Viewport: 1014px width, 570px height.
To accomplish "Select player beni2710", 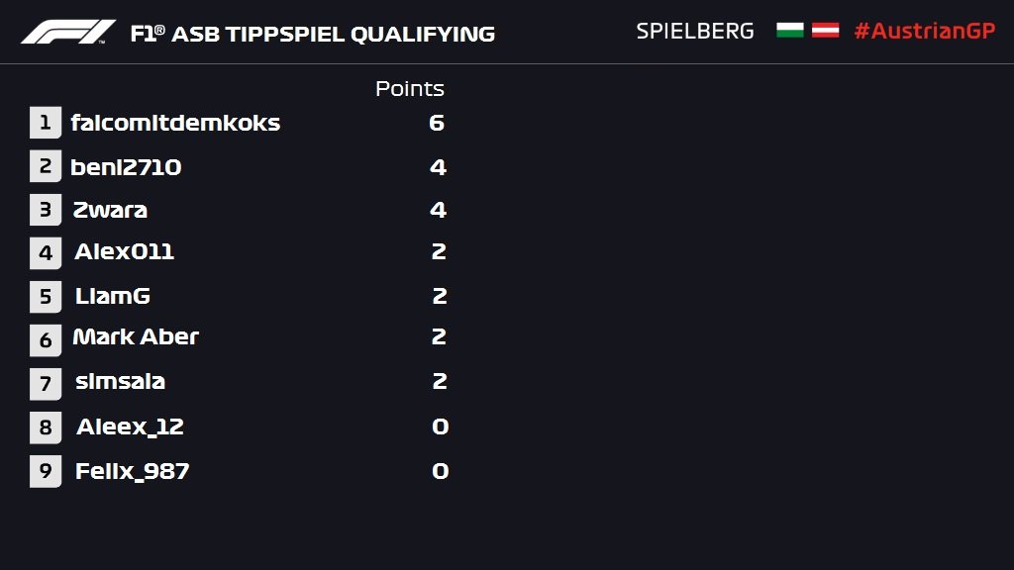I will [x=126, y=167].
